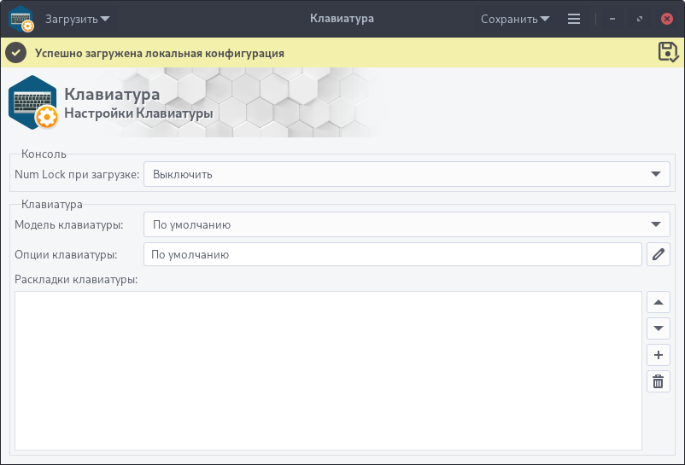
Task: Add a new keyboard layout with plus button
Action: 658,355
